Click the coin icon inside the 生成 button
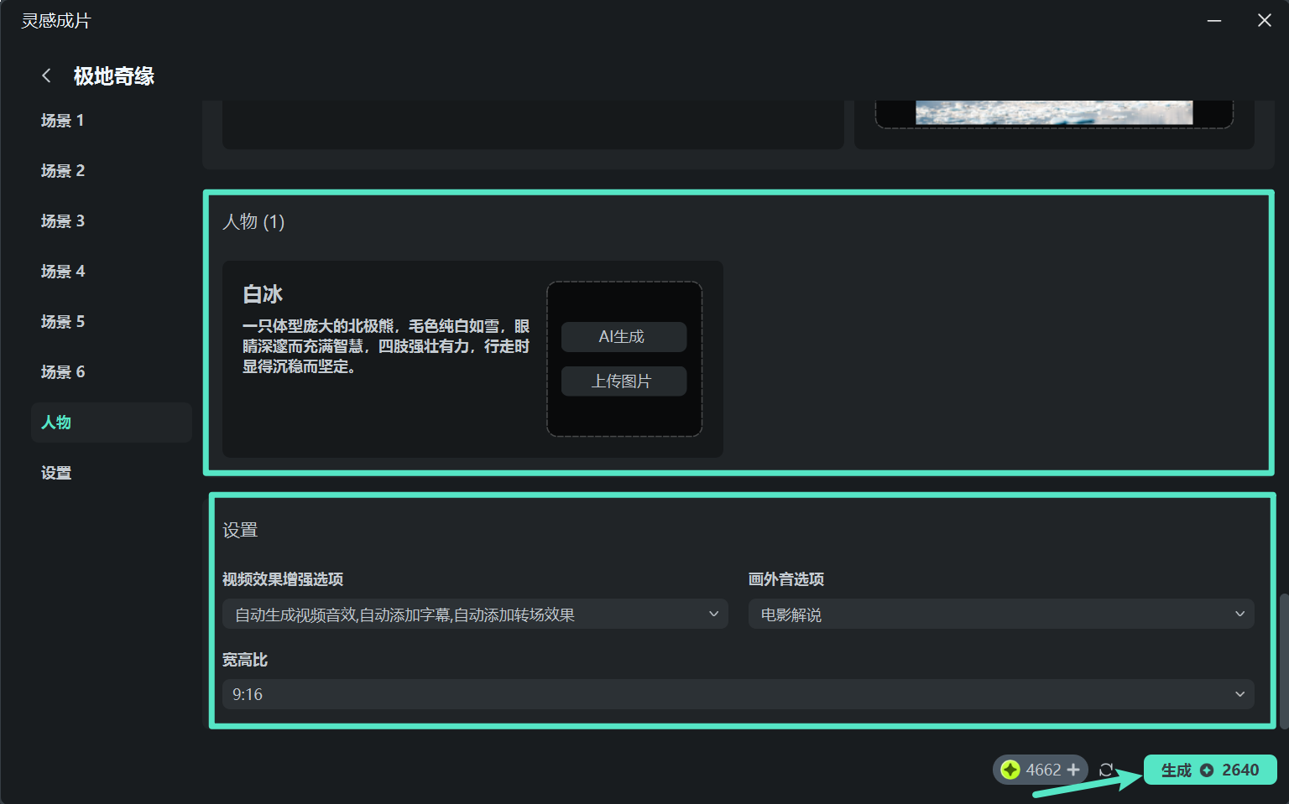This screenshot has height=804, width=1289. point(1207,770)
